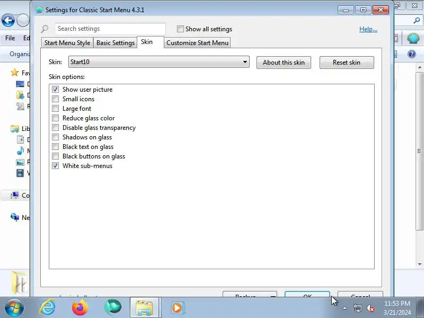Click Reset skin button
424x318 pixels.
click(x=347, y=63)
